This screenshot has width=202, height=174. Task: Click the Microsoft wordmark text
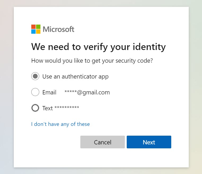(59, 29)
